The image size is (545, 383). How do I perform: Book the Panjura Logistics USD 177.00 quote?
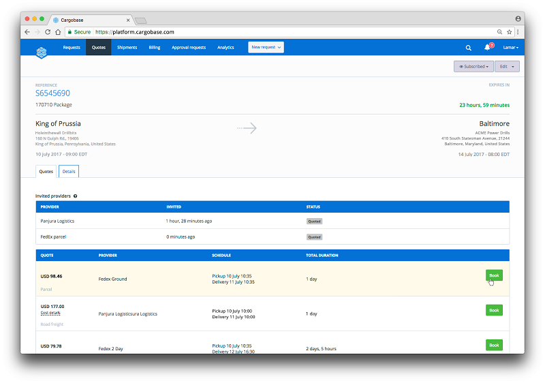494,310
